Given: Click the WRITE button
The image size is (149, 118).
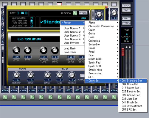Looking at the screenshot, I should pyautogui.click(x=83, y=13).
